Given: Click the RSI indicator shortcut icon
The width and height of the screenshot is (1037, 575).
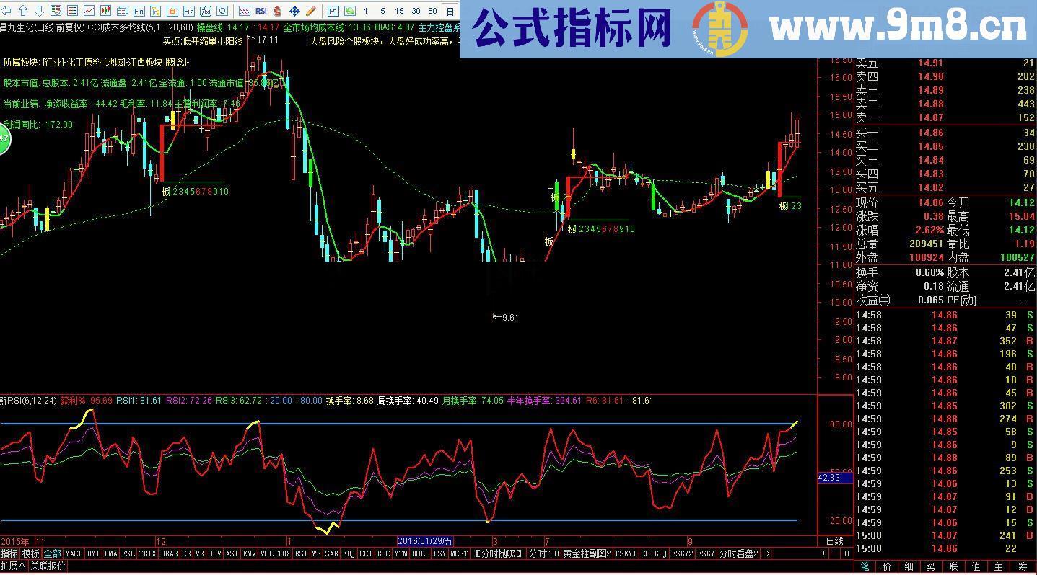Looking at the screenshot, I should [260, 11].
